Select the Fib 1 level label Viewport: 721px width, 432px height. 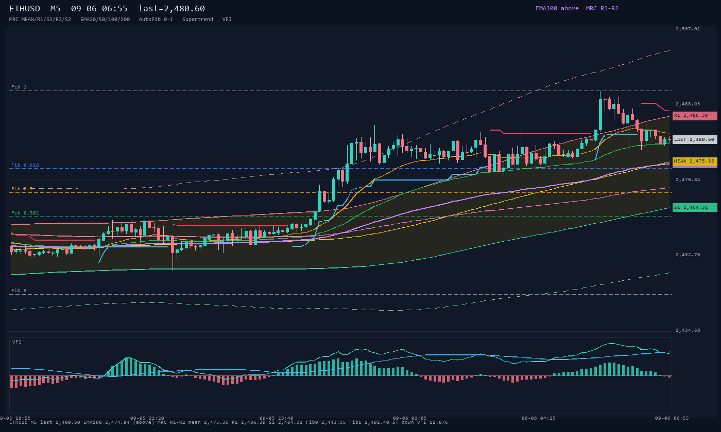pos(19,87)
